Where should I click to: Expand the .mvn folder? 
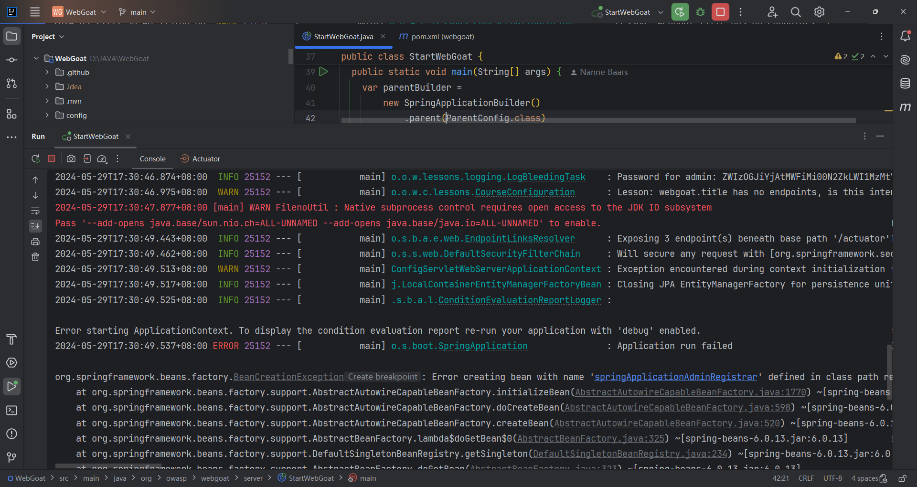(47, 101)
